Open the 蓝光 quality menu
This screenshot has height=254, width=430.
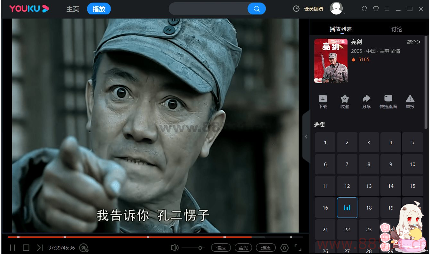pyautogui.click(x=243, y=248)
